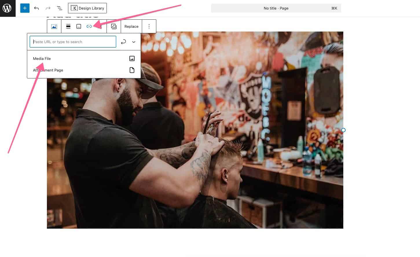Image resolution: width=420 pixels, height=257 pixels.
Task: Open the image alignment options
Action: (x=68, y=26)
